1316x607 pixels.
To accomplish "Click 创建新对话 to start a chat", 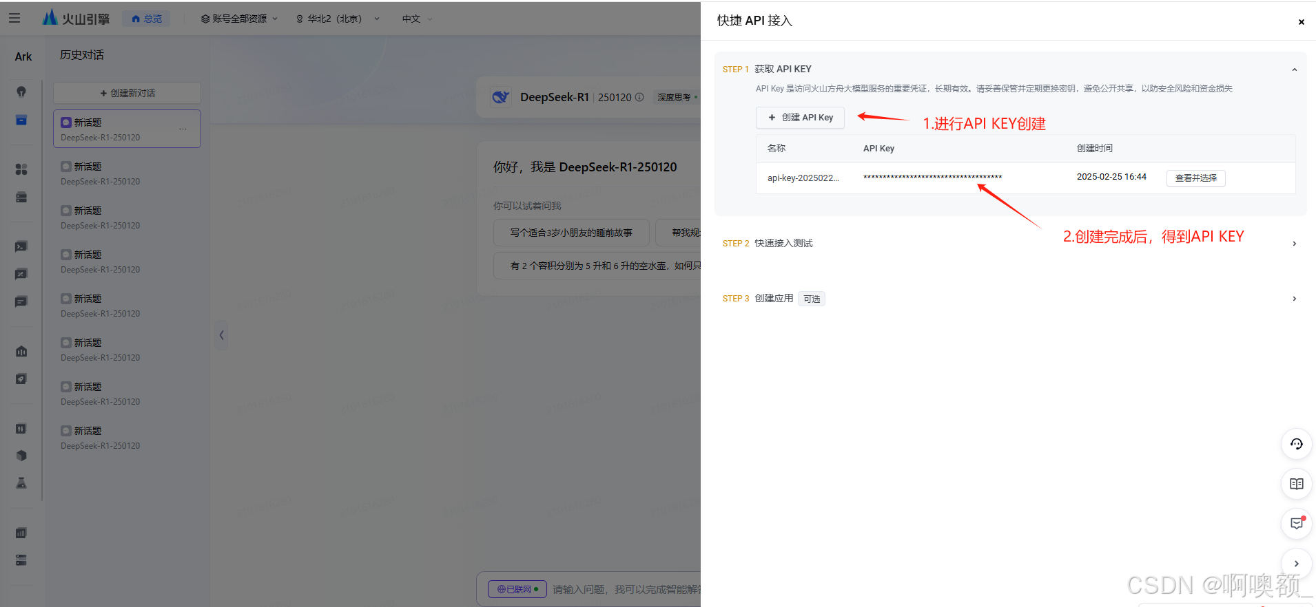I will point(127,93).
